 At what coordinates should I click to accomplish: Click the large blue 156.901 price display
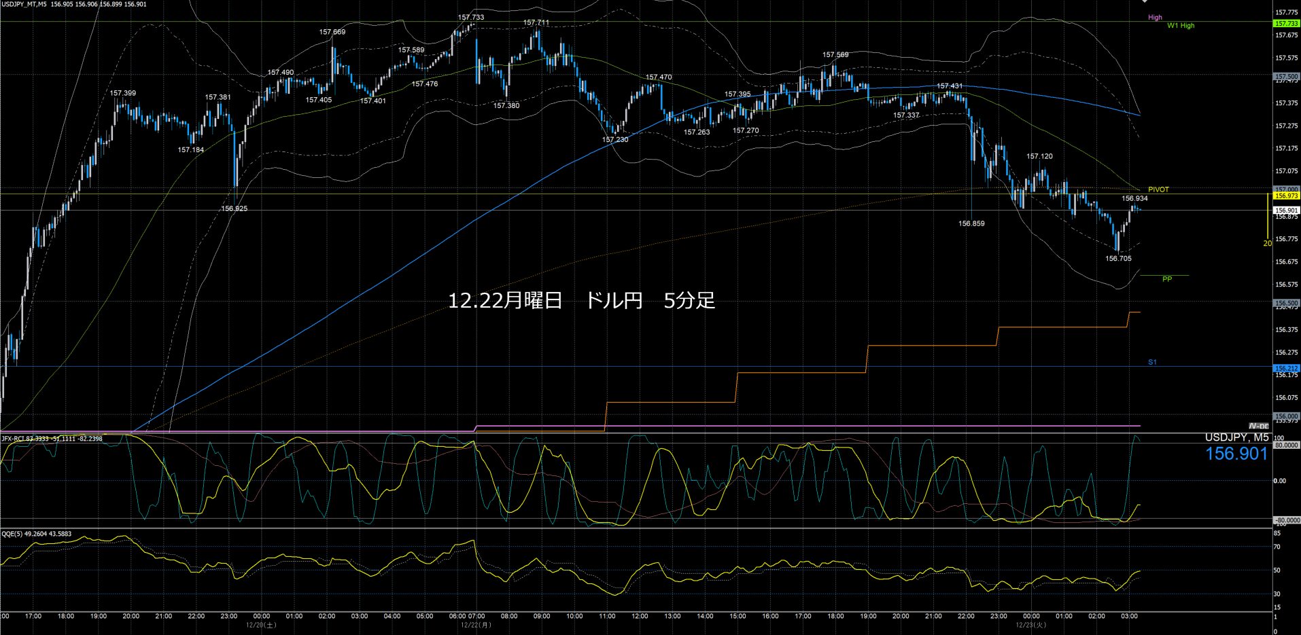(x=1236, y=454)
